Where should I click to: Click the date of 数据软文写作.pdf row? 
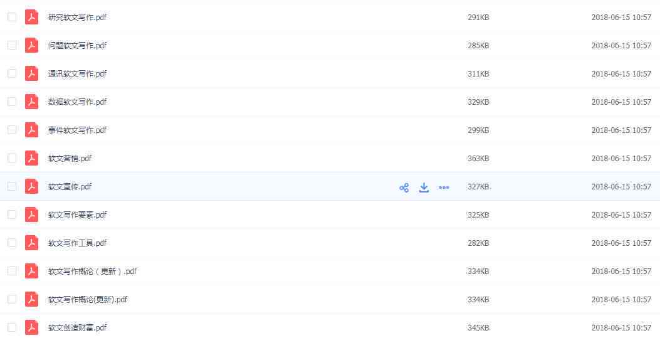[621, 102]
